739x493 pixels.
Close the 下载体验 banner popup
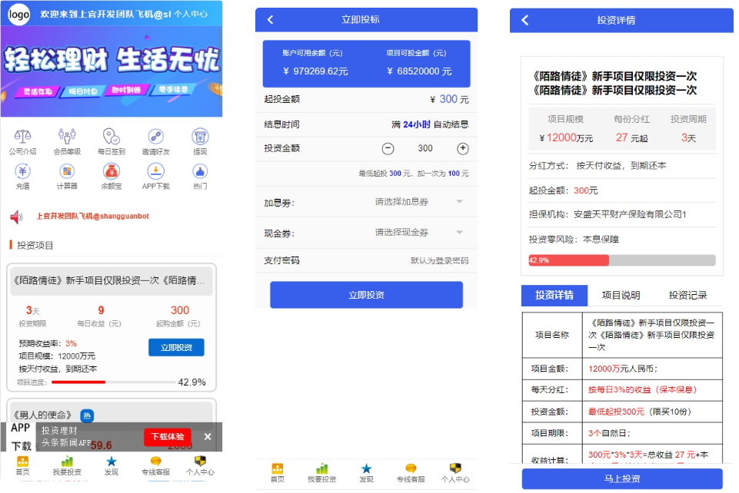tap(208, 437)
